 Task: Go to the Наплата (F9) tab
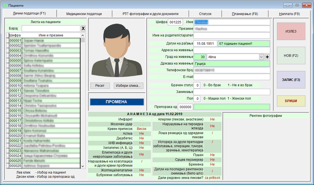(x=289, y=14)
